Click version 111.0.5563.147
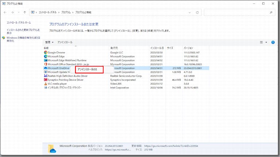The image size is (280, 157). pyautogui.click(x=192, y=52)
